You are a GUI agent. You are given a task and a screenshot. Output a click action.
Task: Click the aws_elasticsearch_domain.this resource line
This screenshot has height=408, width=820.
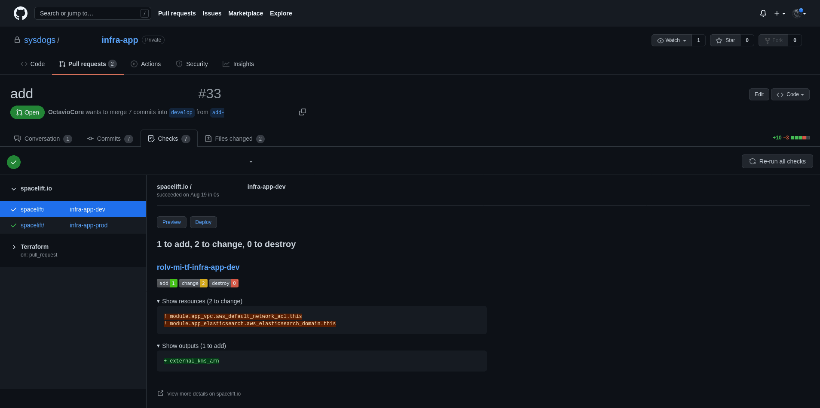[x=250, y=323]
